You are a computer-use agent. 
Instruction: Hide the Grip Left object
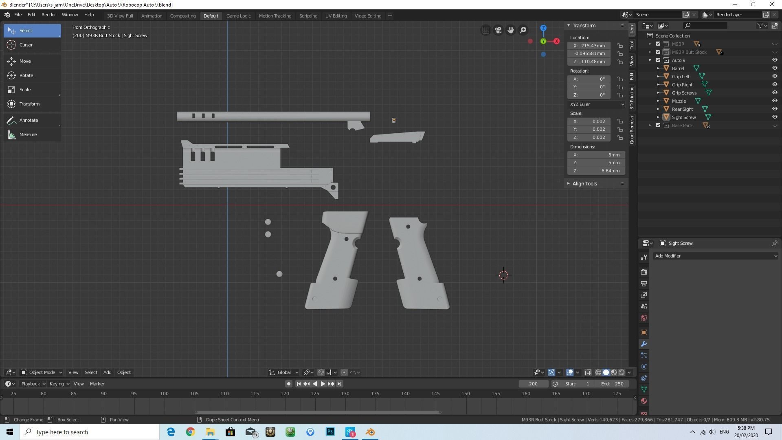[775, 76]
